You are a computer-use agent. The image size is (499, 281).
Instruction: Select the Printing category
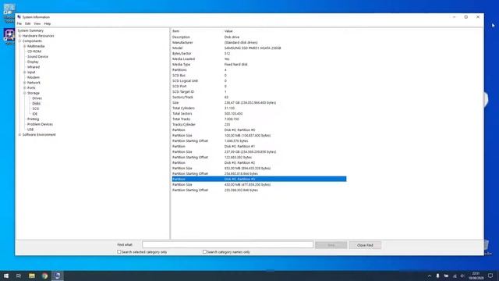33,119
